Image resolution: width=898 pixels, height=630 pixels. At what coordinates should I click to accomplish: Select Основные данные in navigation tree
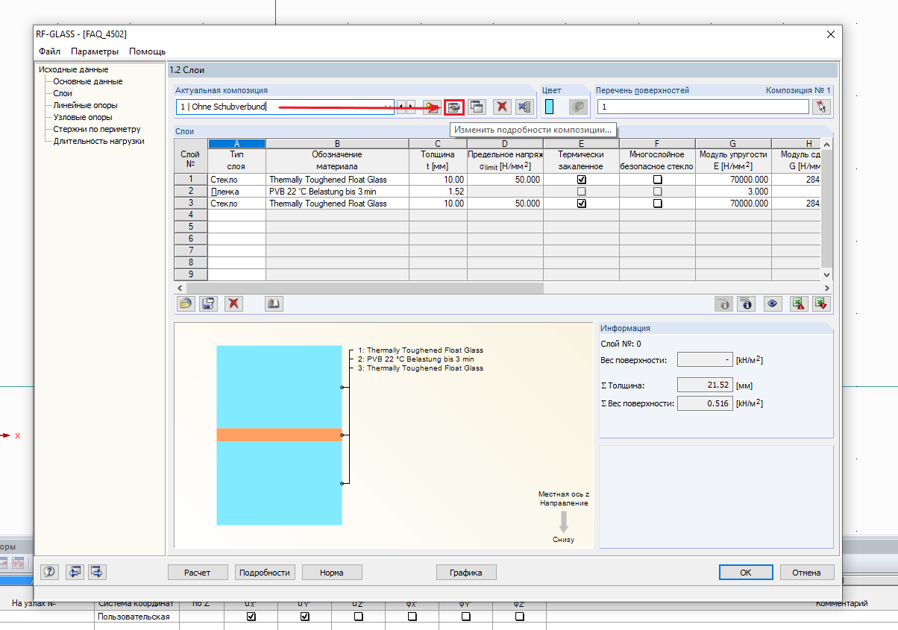[88, 81]
